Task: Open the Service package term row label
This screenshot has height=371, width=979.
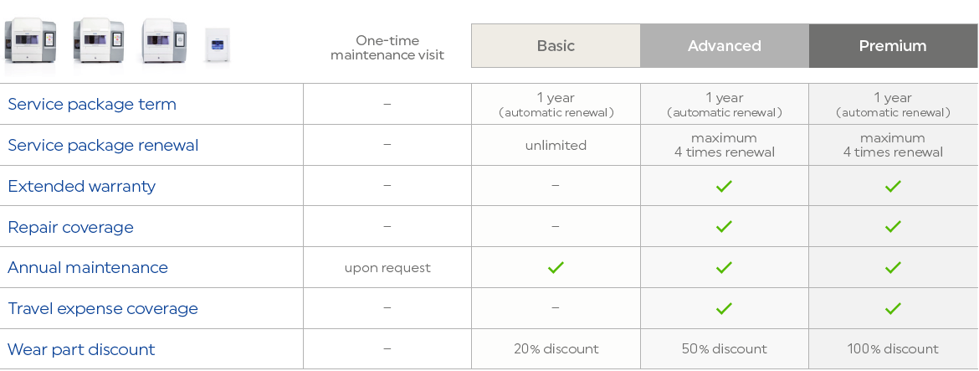Action: 92,105
